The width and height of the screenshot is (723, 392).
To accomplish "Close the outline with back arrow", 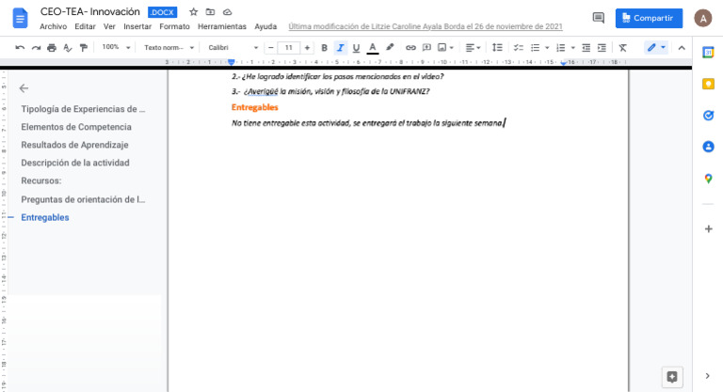I will tap(24, 88).
